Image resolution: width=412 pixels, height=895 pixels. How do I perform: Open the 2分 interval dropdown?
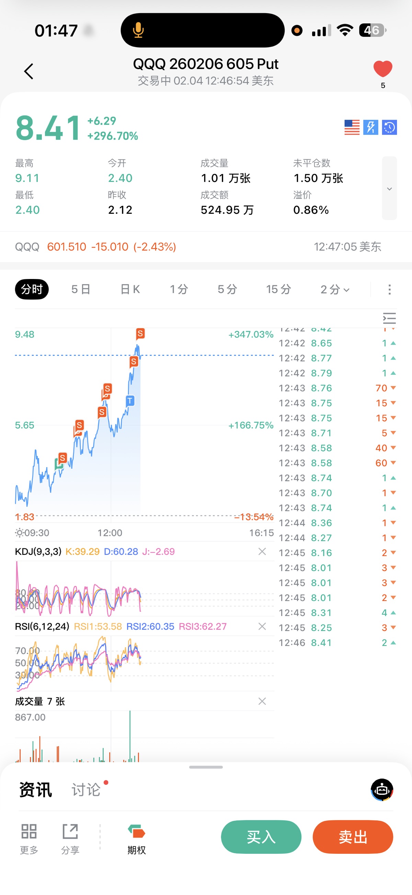coord(335,289)
